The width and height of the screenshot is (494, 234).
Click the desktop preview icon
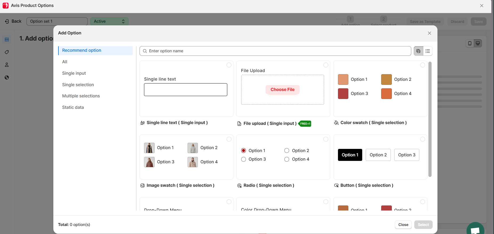pyautogui.click(x=478, y=43)
